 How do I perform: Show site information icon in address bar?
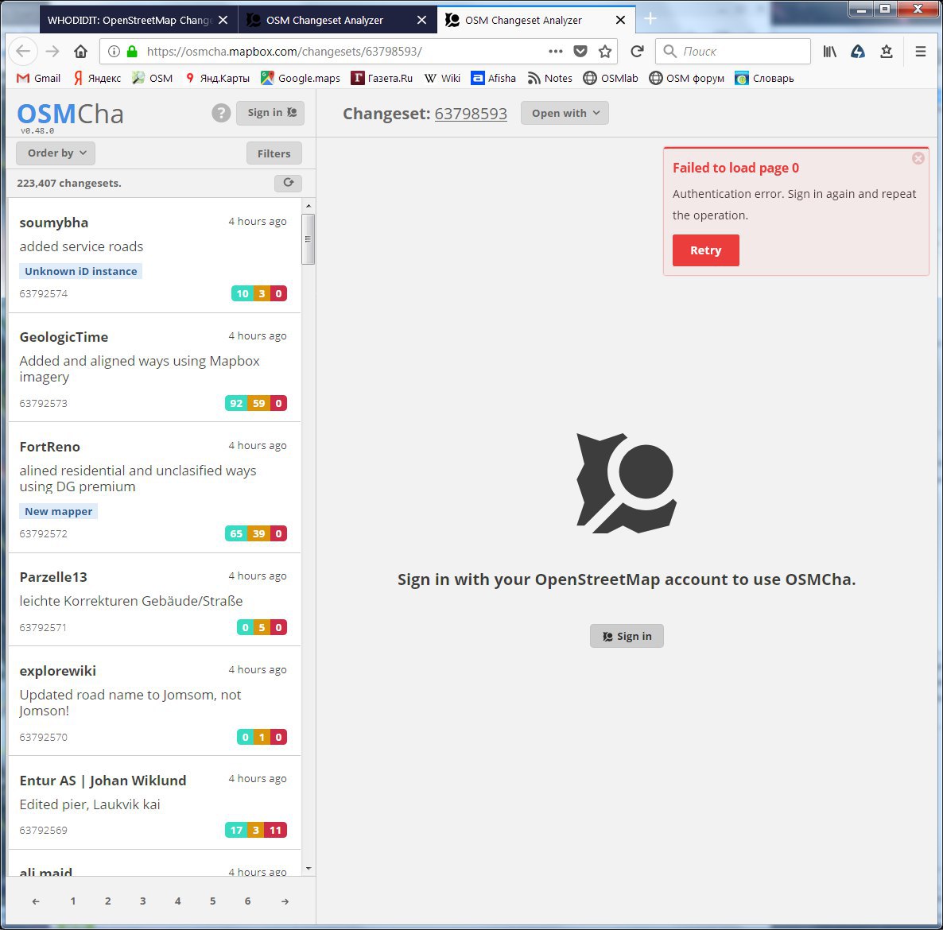[x=114, y=51]
